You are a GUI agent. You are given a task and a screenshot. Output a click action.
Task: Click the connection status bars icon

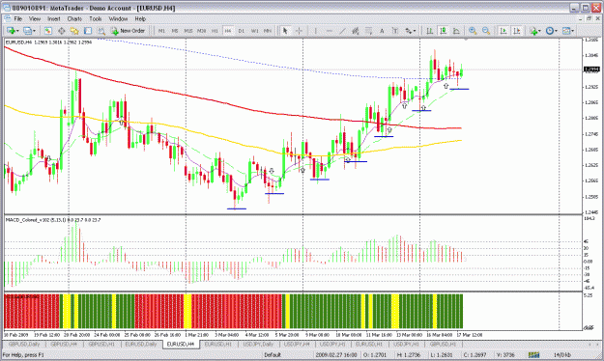click(533, 355)
